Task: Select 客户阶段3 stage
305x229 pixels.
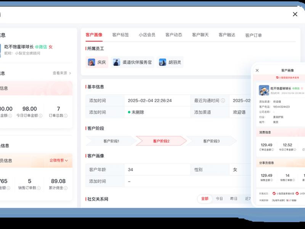Action: [212, 141]
